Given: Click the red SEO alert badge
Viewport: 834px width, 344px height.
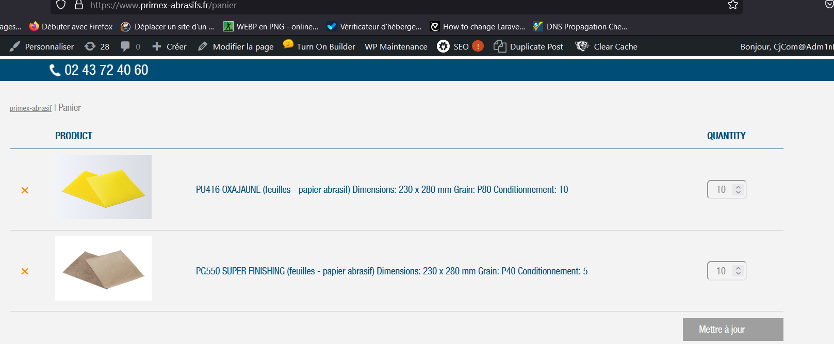Looking at the screenshot, I should click(478, 46).
